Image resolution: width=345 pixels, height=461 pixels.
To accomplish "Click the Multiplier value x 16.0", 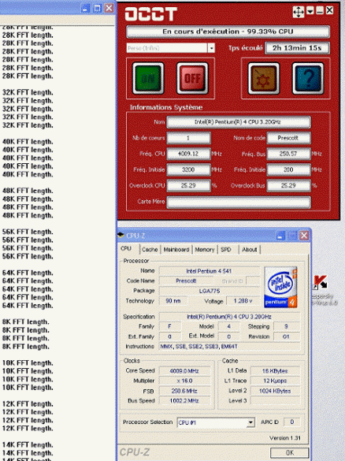I will [x=184, y=381].
